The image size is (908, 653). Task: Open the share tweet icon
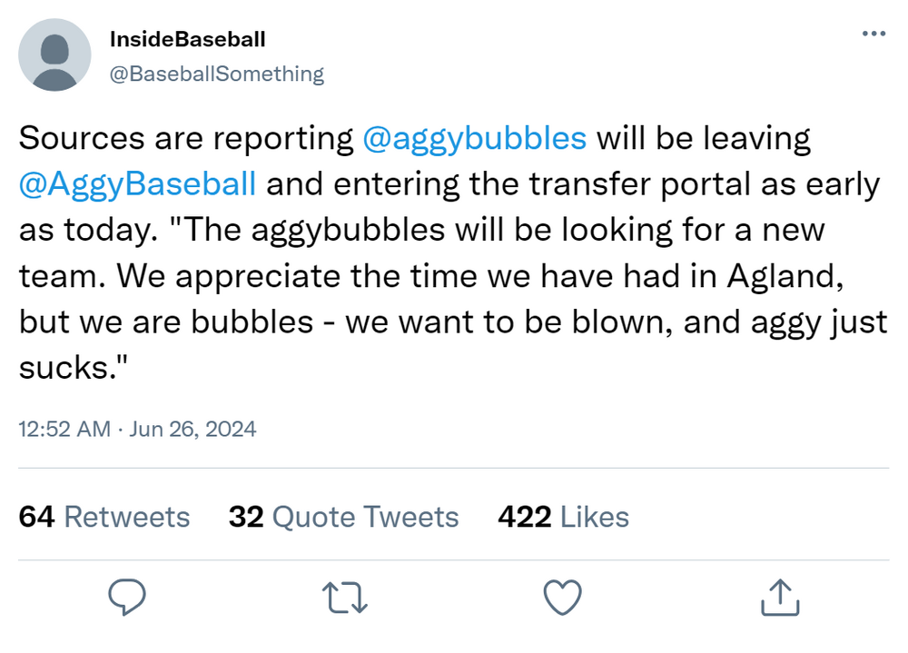(778, 596)
